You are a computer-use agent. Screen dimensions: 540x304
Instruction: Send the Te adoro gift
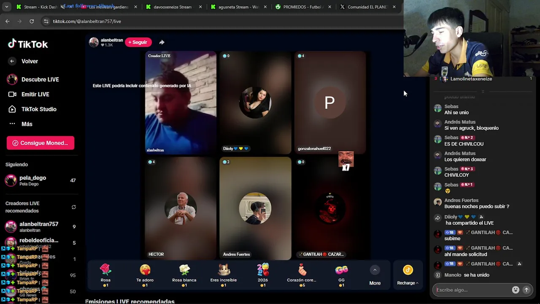pyautogui.click(x=145, y=275)
